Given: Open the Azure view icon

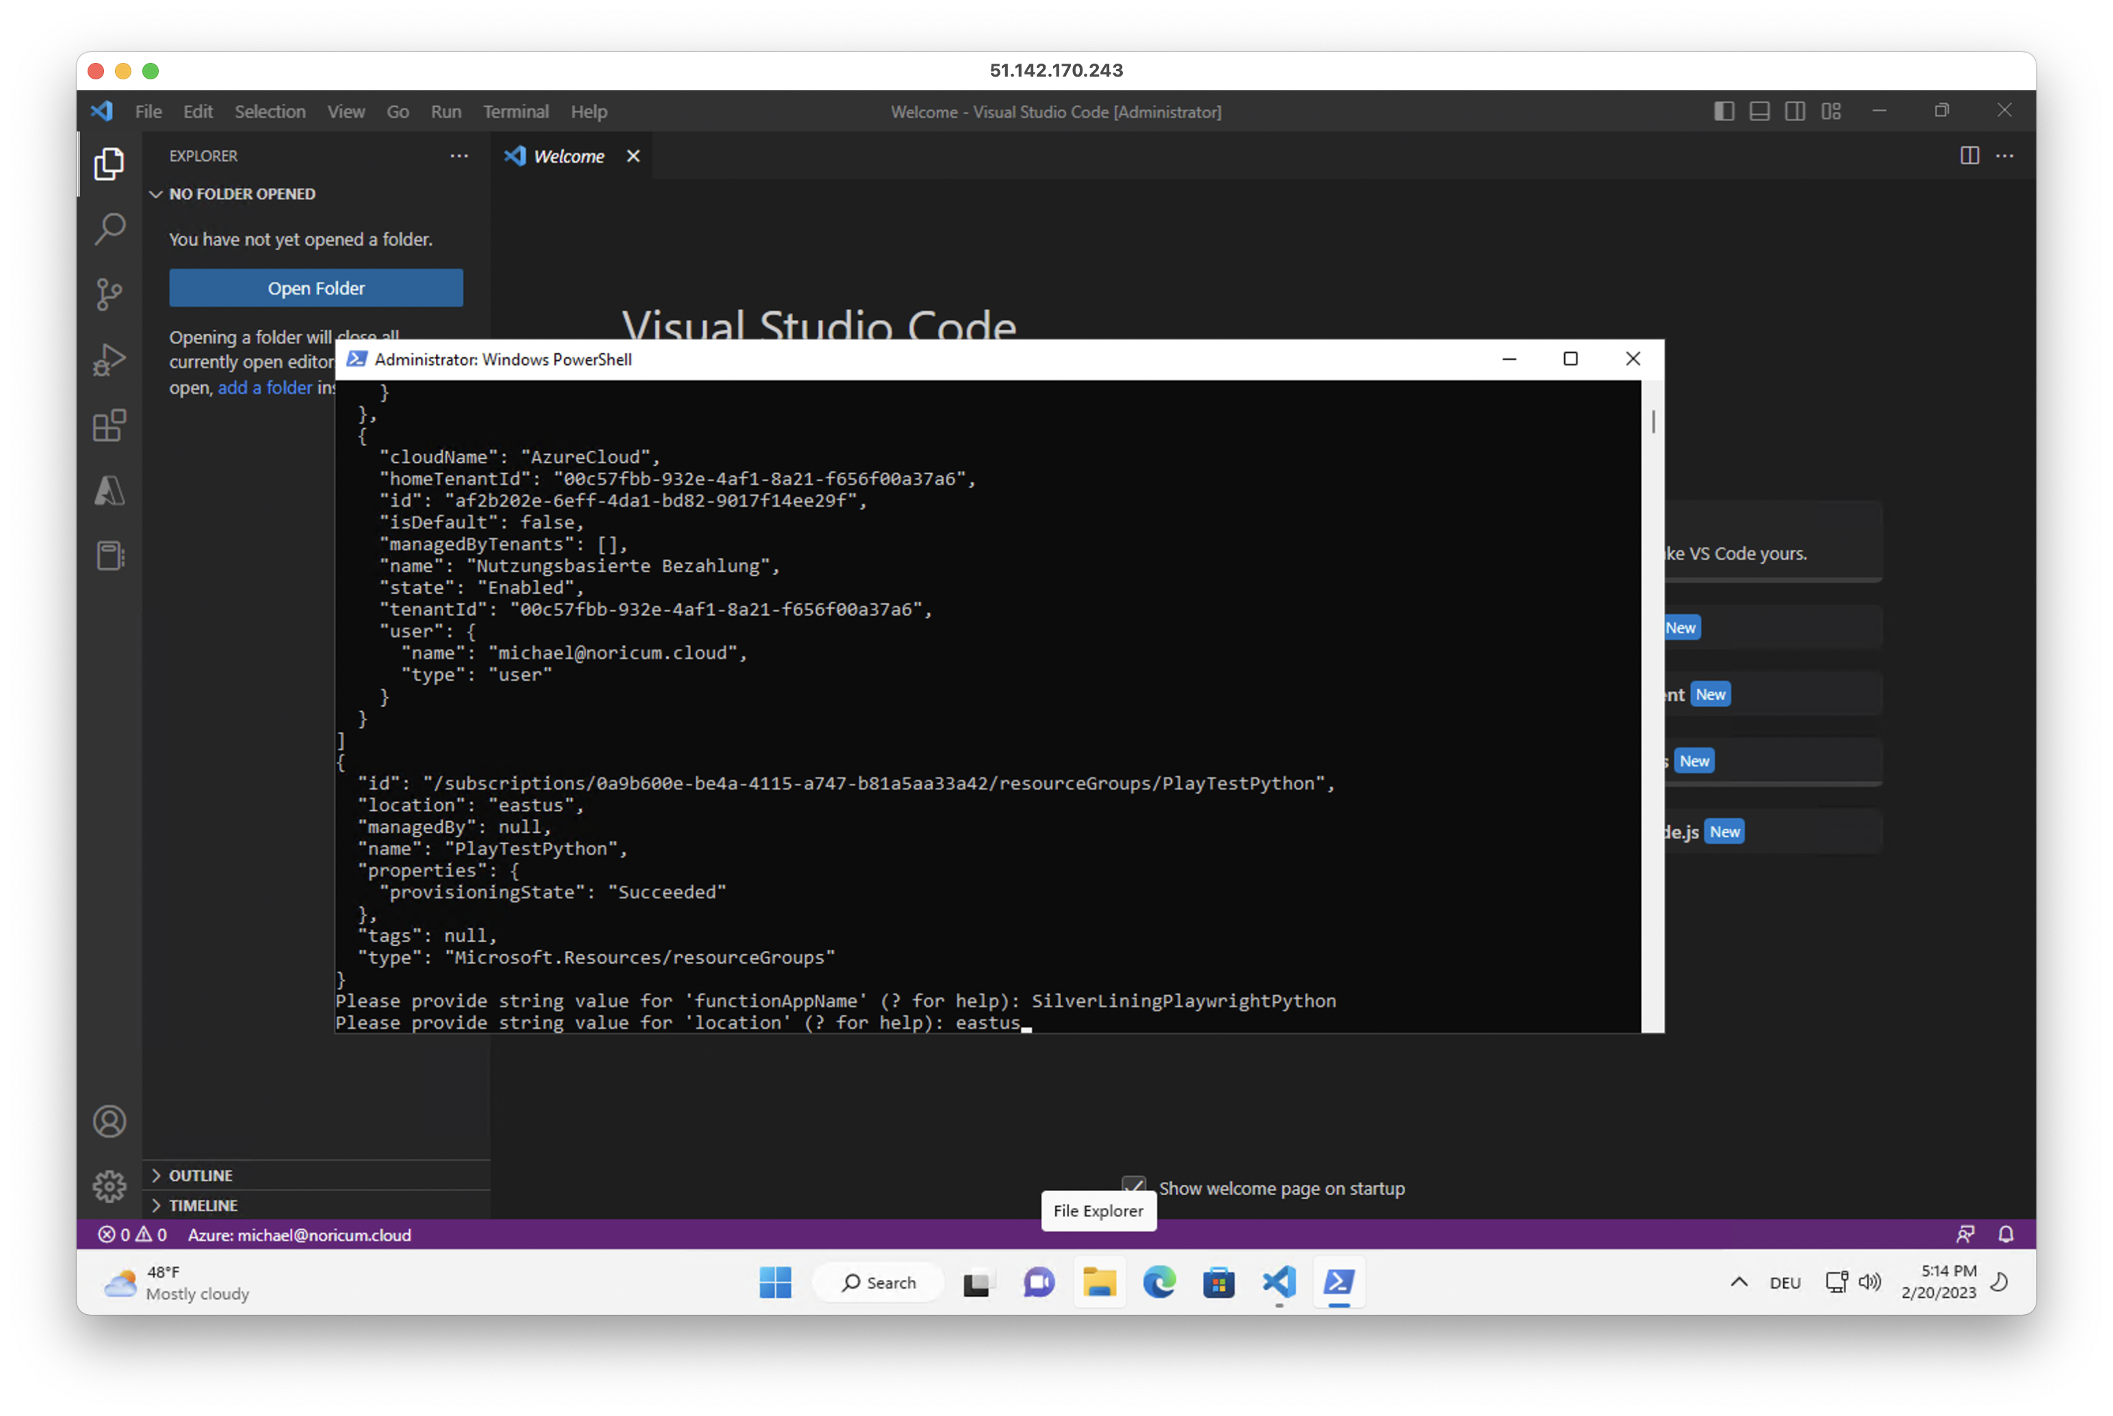Looking at the screenshot, I should click(x=109, y=491).
